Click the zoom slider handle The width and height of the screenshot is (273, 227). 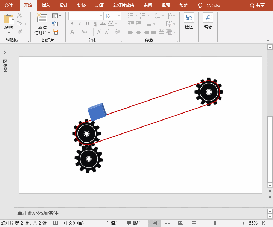(216, 223)
